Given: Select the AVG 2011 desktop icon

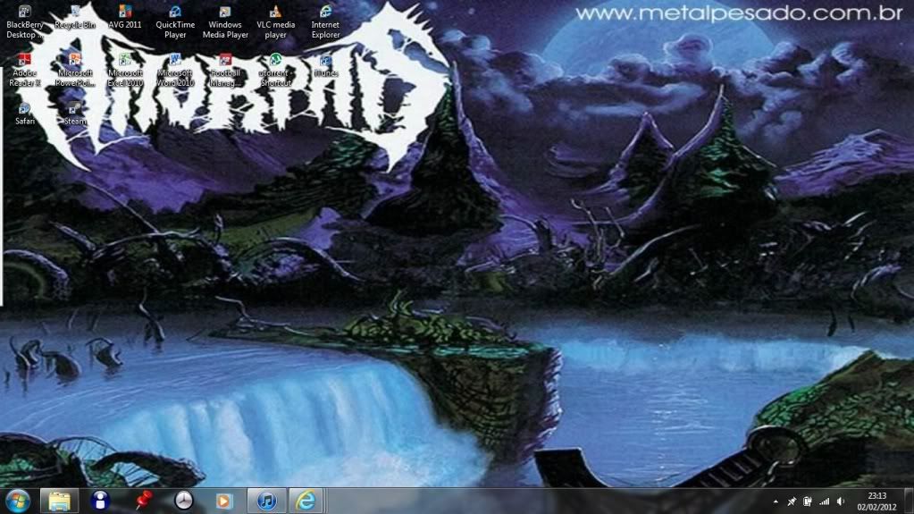Looking at the screenshot, I should point(125,17).
